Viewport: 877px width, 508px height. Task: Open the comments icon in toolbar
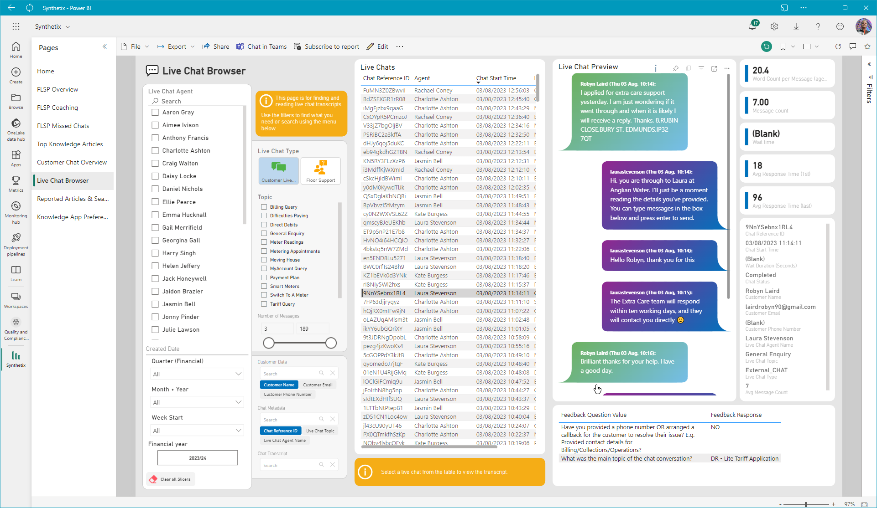[852, 46]
